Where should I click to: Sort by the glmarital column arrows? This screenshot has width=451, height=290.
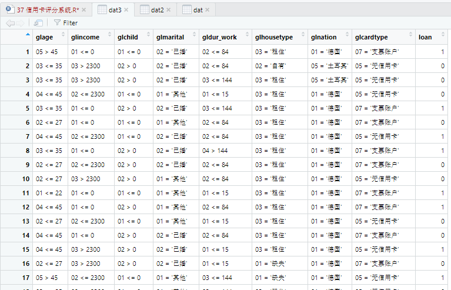194,35
